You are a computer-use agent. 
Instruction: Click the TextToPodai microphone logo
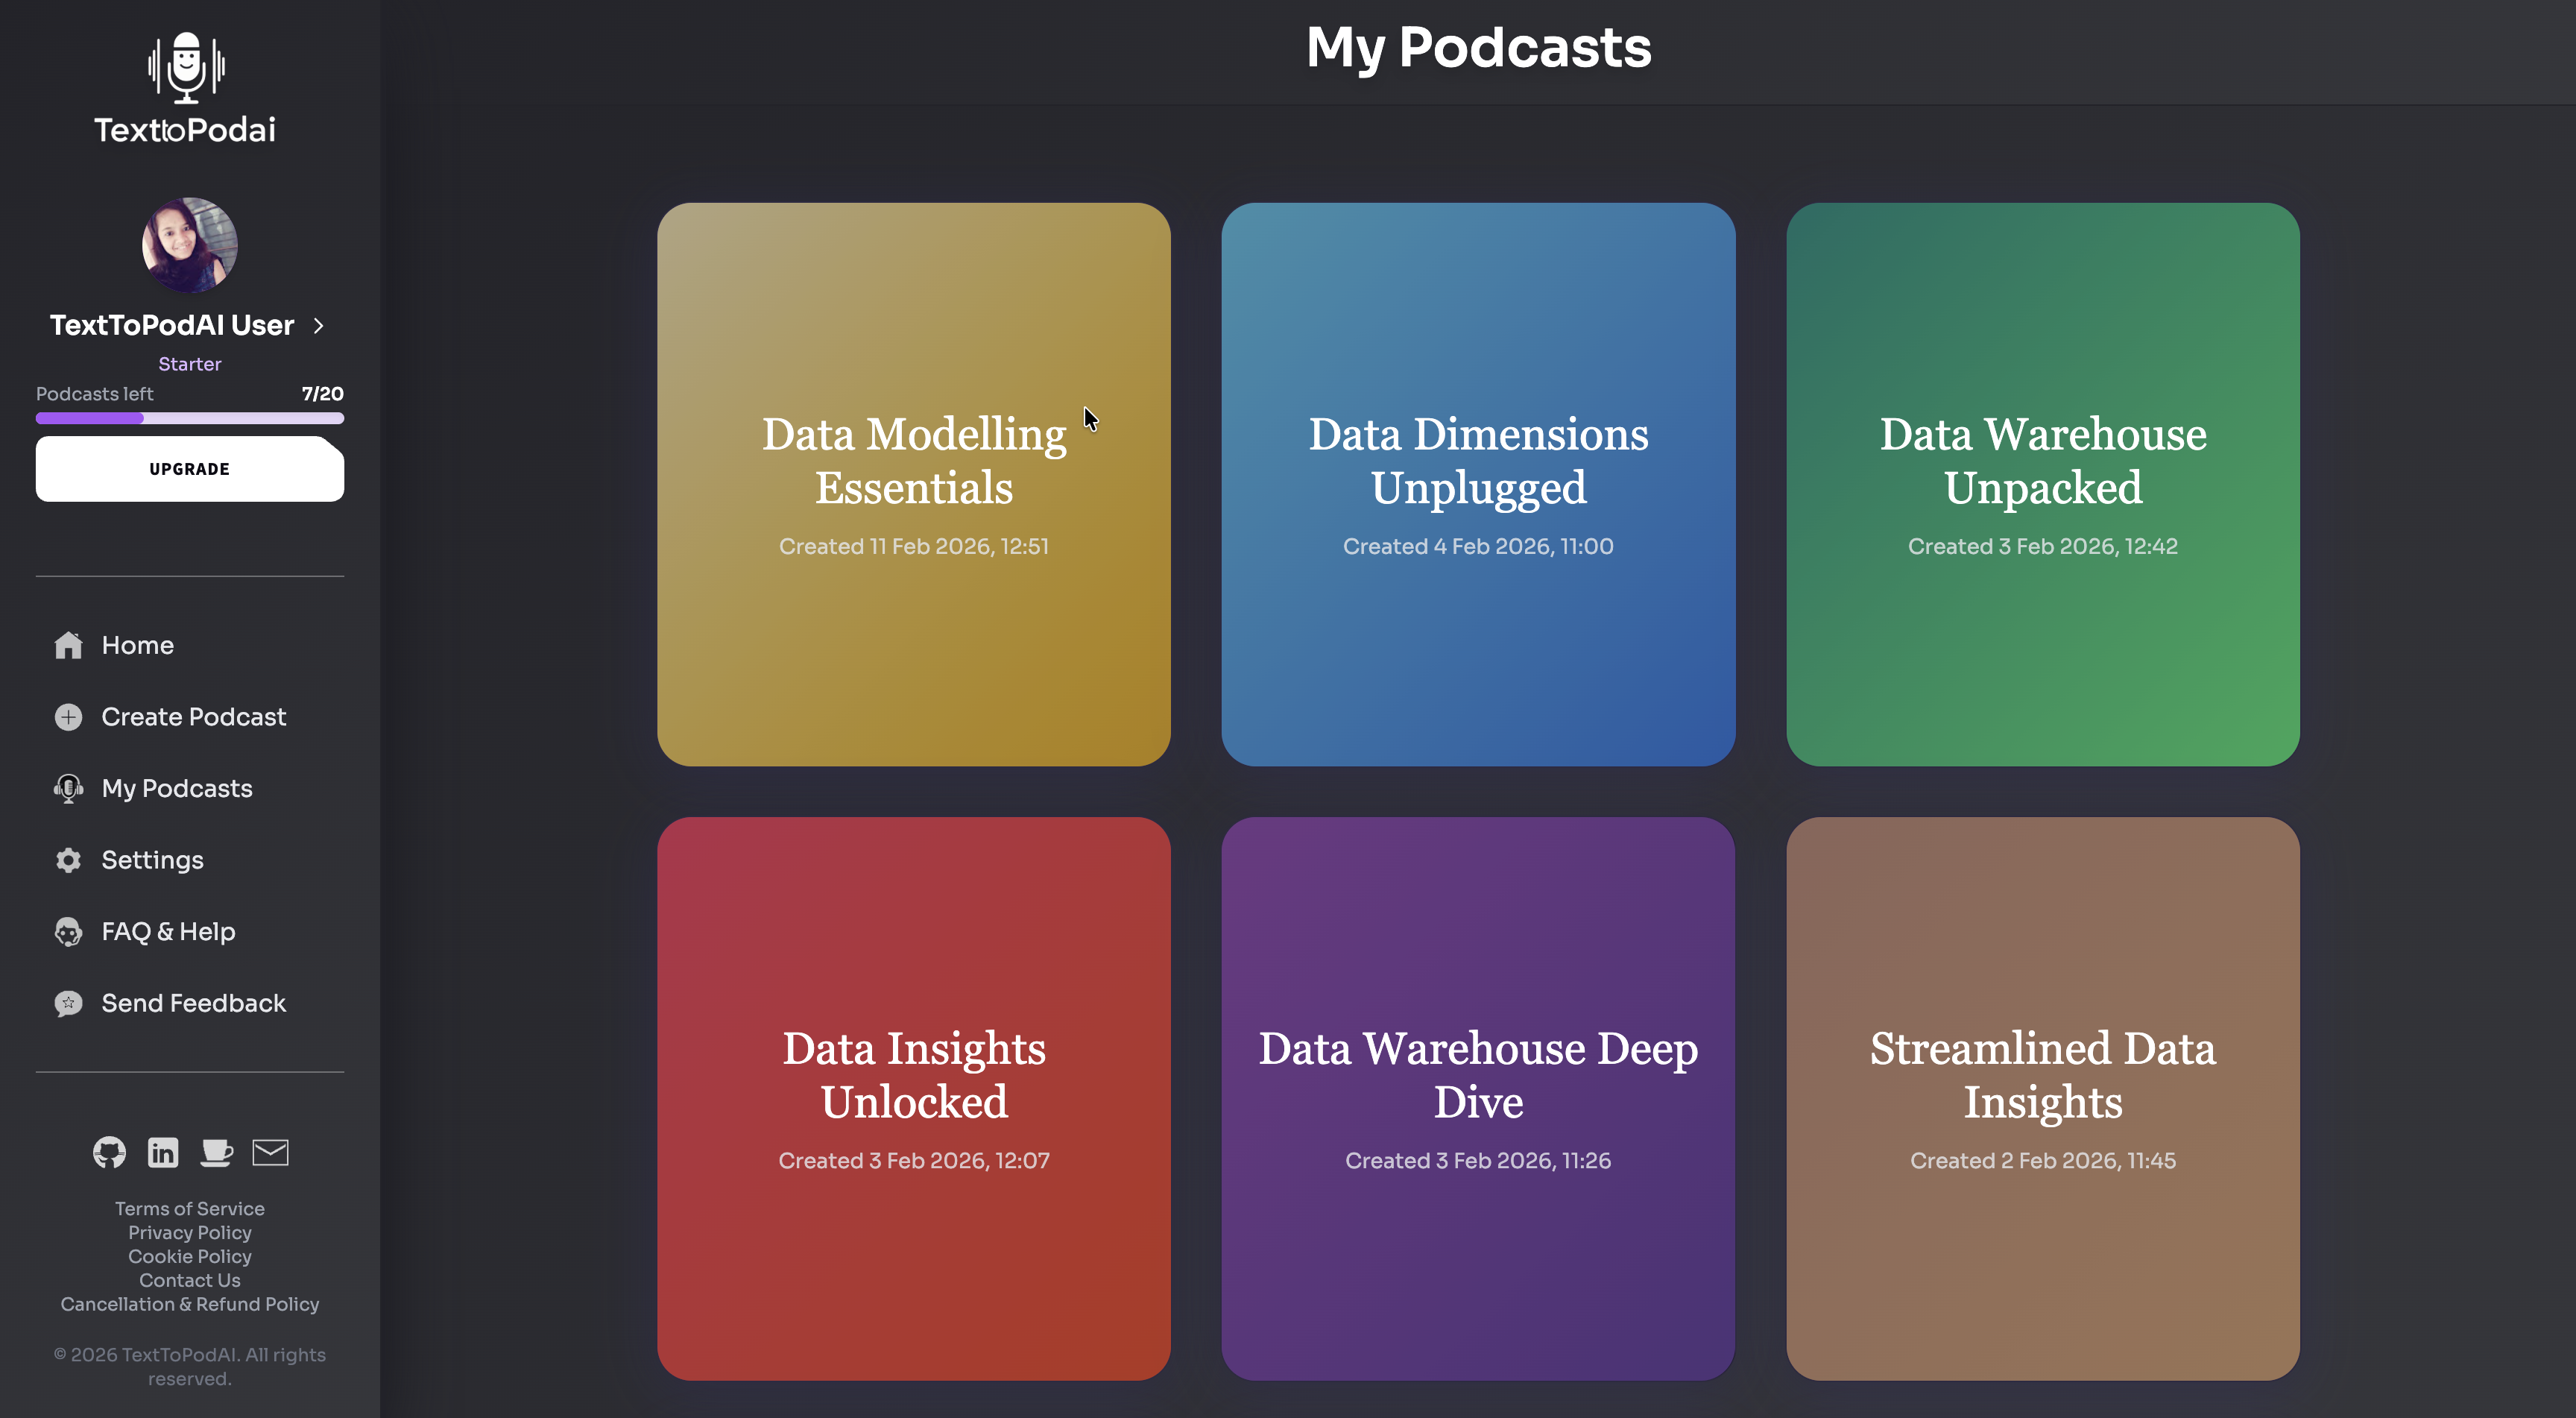click(186, 68)
